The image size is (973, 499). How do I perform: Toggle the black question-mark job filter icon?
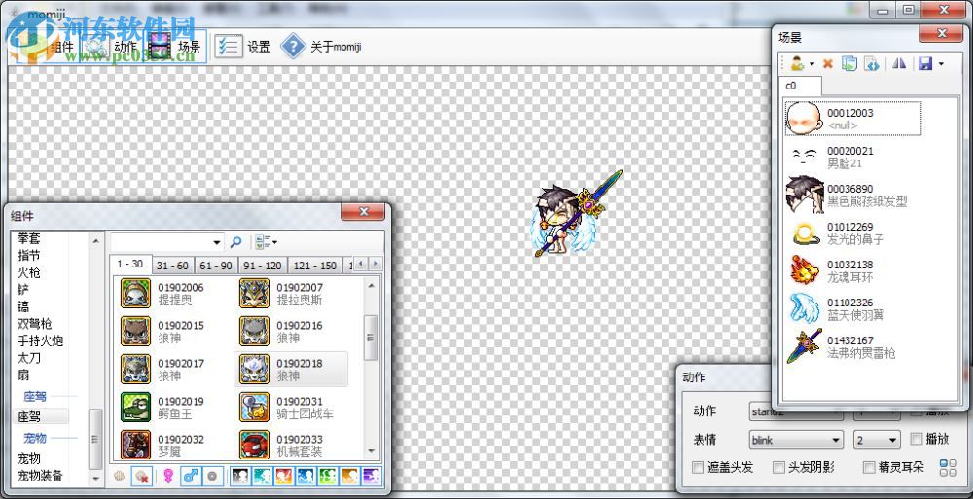tap(240, 477)
